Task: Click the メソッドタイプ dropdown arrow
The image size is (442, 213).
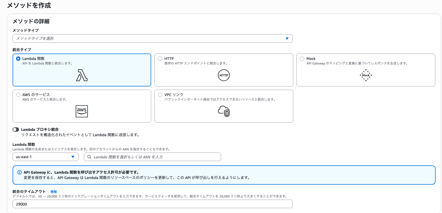Action: [287, 39]
